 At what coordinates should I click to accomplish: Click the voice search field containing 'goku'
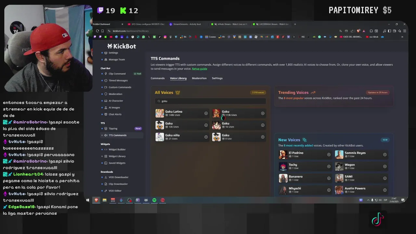pos(210,101)
